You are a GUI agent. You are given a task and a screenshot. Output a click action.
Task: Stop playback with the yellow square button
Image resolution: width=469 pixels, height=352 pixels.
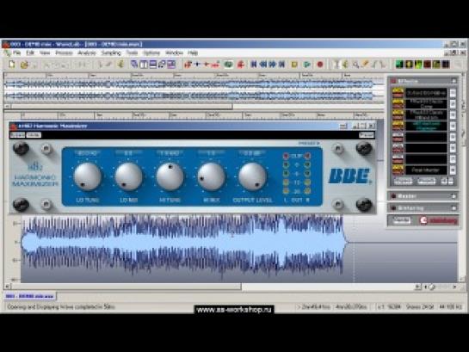pos(294,65)
